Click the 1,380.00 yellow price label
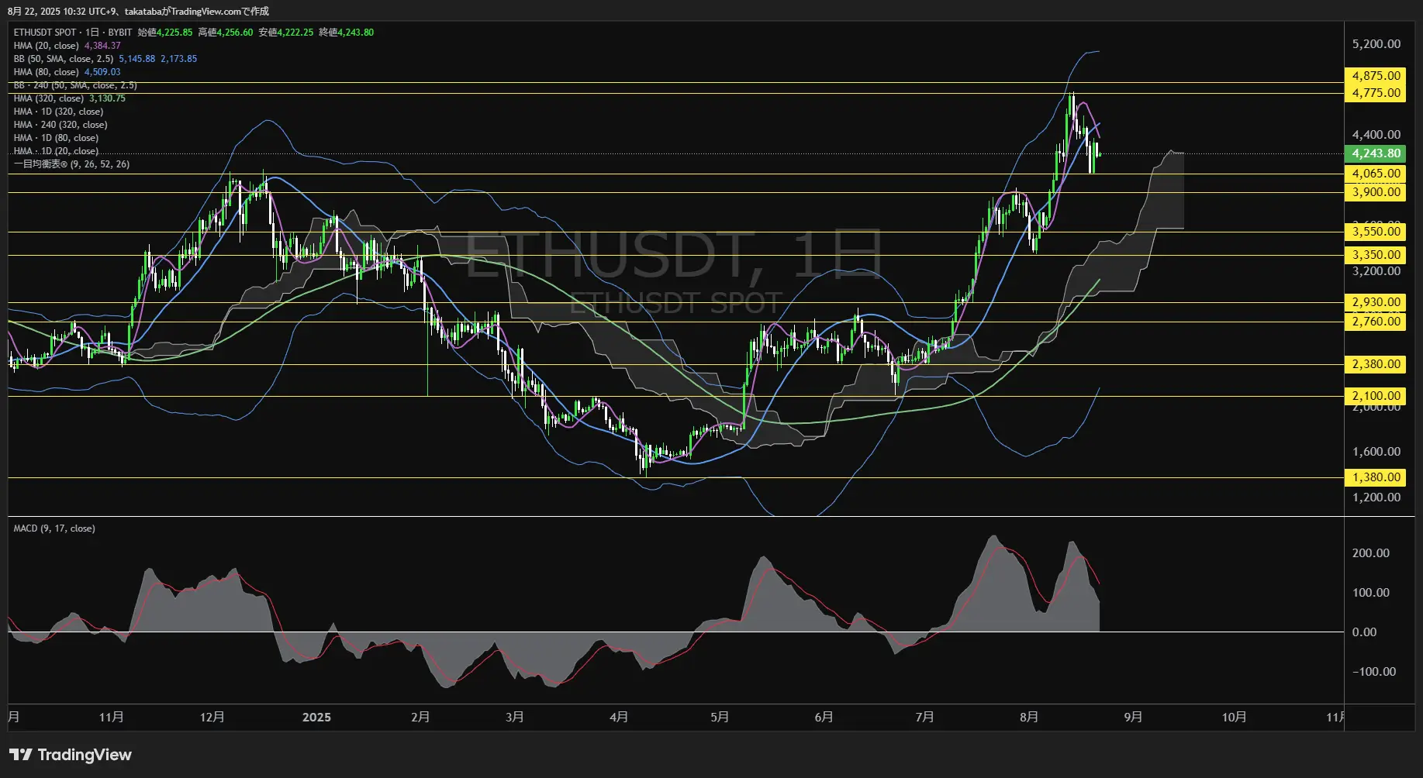Viewport: 1423px width, 778px height. [x=1376, y=477]
